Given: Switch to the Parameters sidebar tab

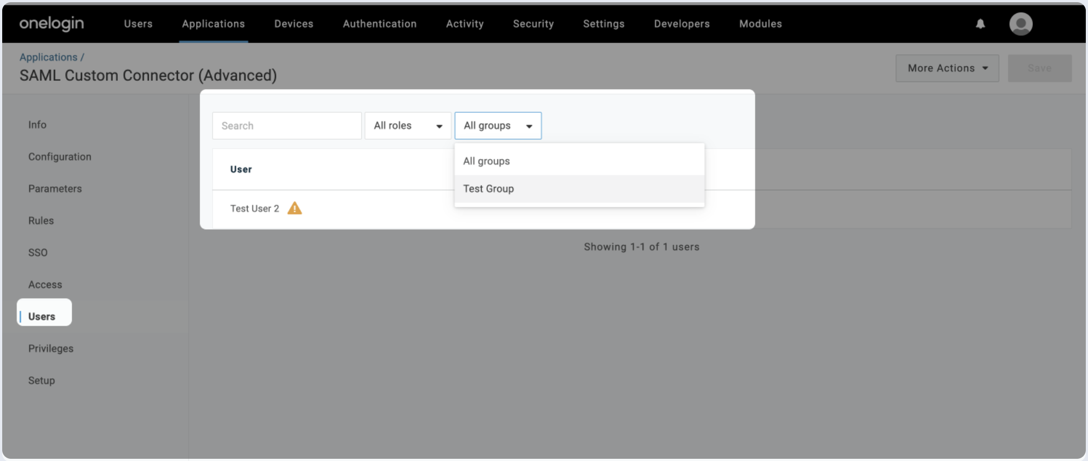Looking at the screenshot, I should [x=55, y=189].
